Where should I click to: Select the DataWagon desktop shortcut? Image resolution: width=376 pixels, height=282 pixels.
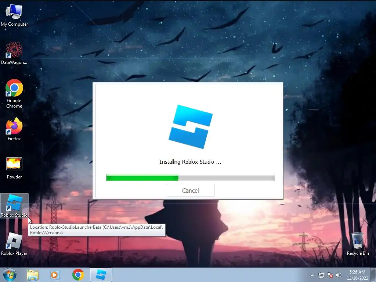point(14,53)
